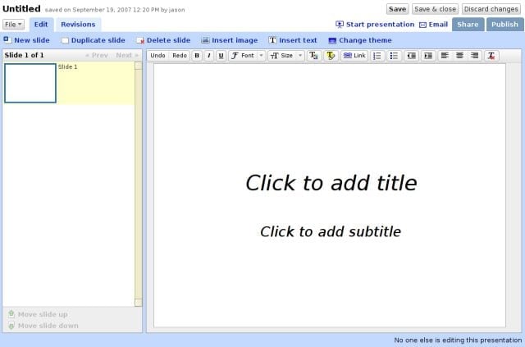Click the Prev slide link
This screenshot has width=525, height=347.
coord(97,55)
